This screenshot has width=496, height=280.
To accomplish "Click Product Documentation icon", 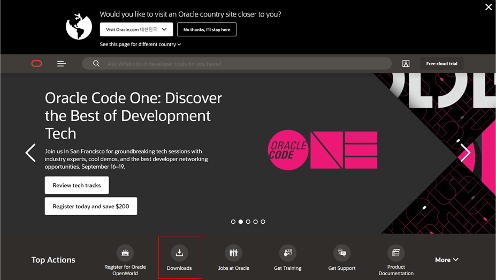I will point(396,253).
